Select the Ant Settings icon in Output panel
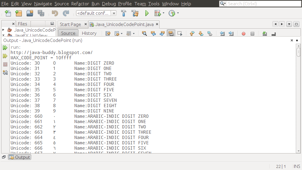This screenshot has width=302, height=170. click(5, 72)
